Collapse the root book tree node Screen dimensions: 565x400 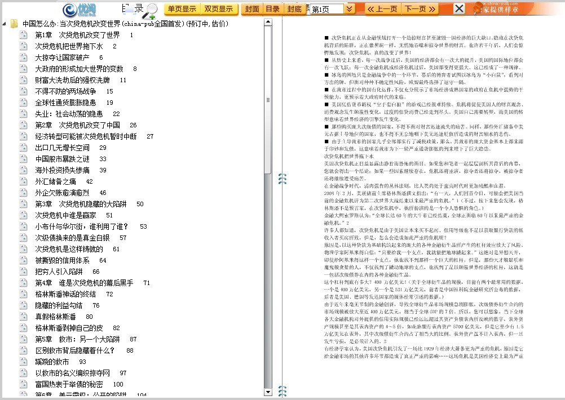[5, 24]
